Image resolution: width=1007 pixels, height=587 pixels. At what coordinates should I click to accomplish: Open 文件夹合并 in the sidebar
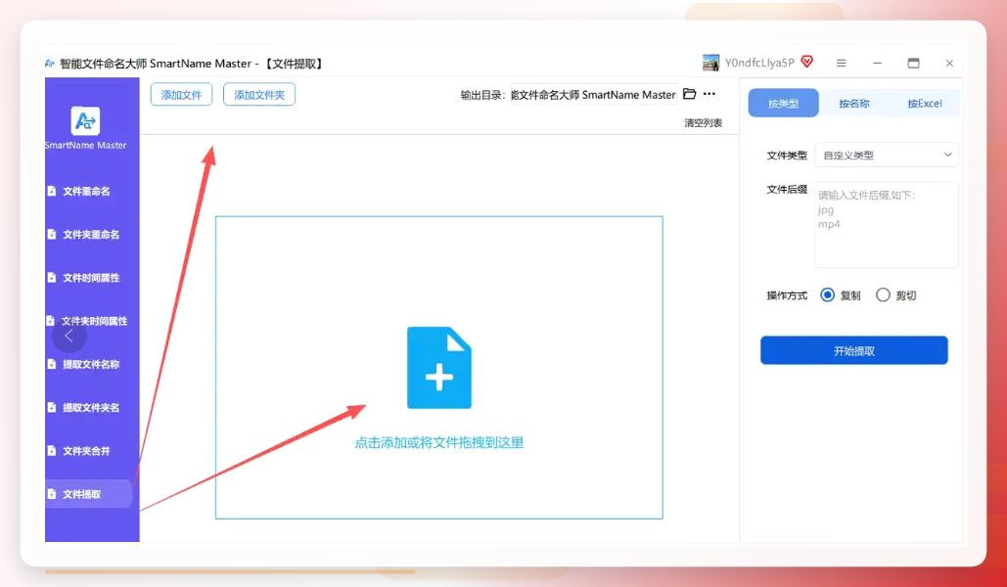87,451
